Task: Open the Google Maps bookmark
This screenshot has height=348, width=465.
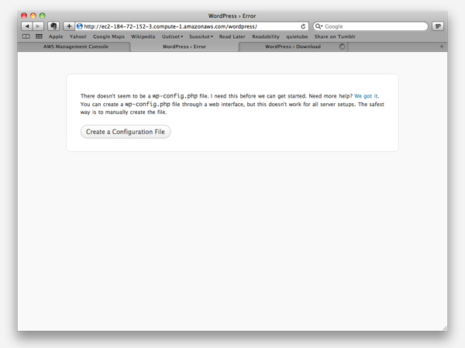Action: coord(108,36)
